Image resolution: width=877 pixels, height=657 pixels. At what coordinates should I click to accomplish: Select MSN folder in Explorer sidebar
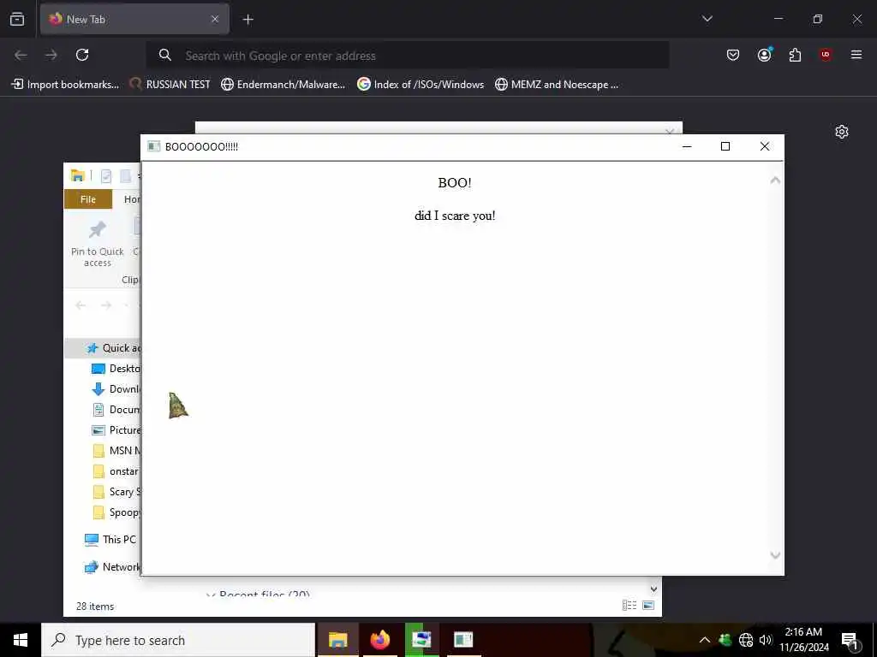(116, 450)
